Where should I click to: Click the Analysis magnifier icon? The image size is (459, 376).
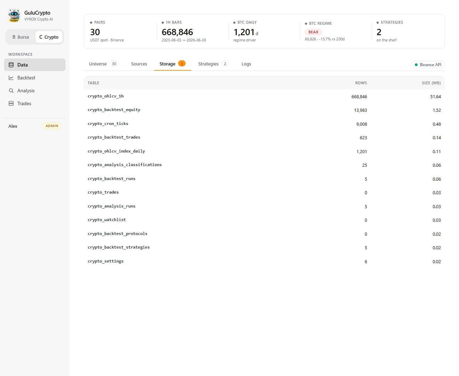[11, 91]
